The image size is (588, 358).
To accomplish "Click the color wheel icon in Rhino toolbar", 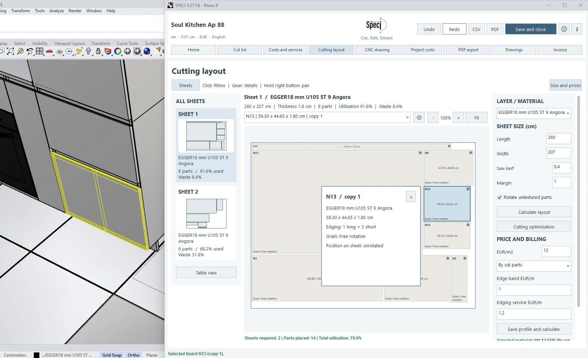I will pos(118,52).
